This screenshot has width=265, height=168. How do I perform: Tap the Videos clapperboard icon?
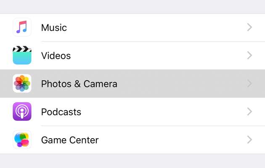(x=22, y=55)
